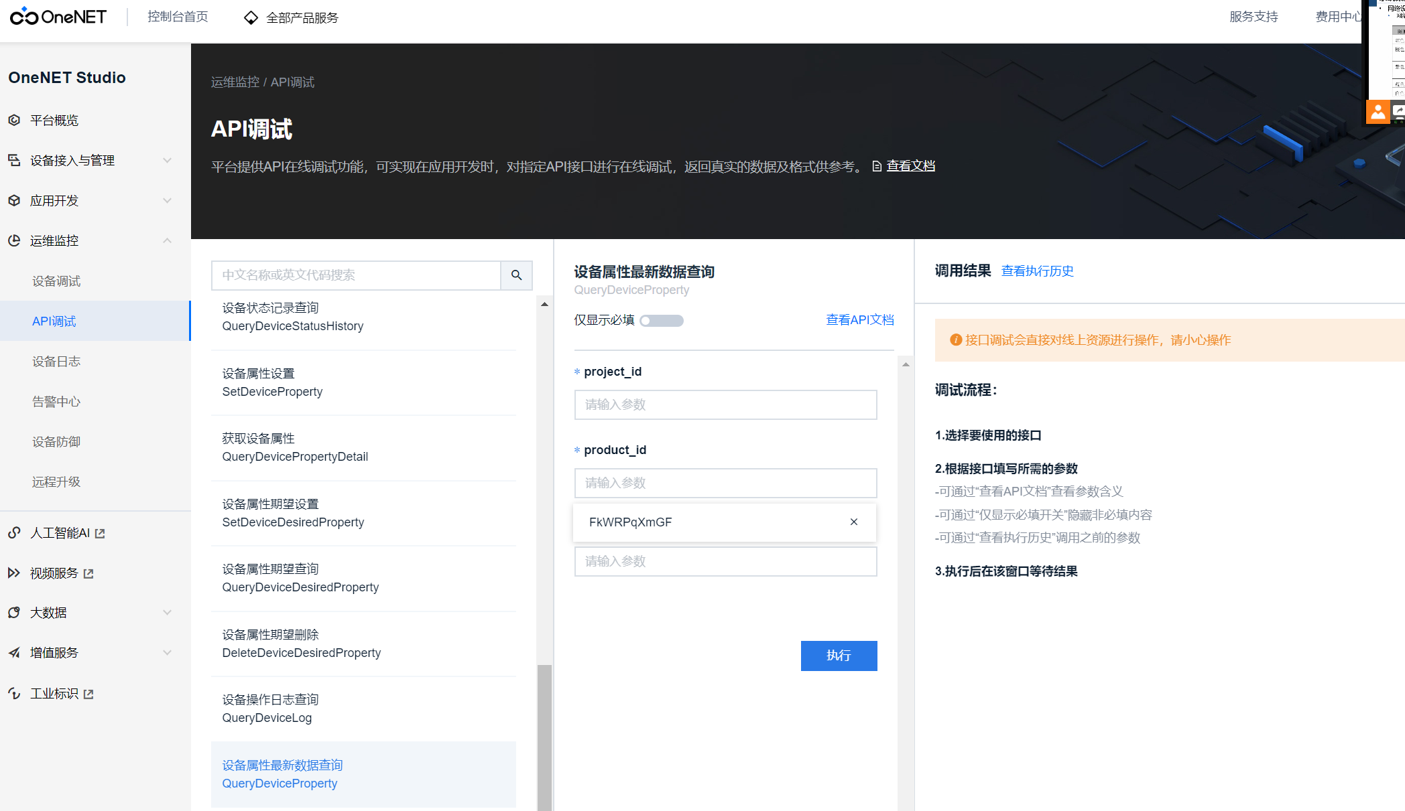Image resolution: width=1405 pixels, height=811 pixels.
Task: Expand the 设备接入与管理 menu
Action: (x=167, y=161)
